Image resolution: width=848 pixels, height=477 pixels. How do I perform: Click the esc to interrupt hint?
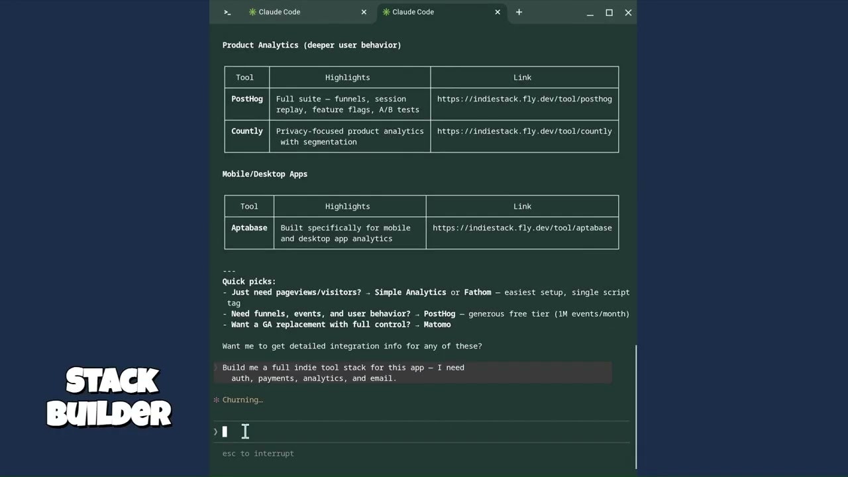click(x=258, y=454)
